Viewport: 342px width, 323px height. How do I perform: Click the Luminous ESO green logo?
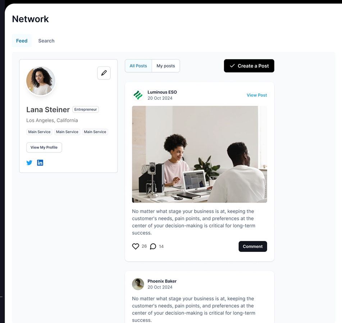pyautogui.click(x=138, y=95)
